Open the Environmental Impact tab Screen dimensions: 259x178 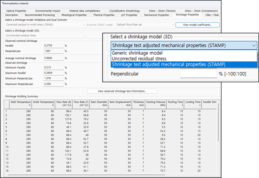pos(48,11)
